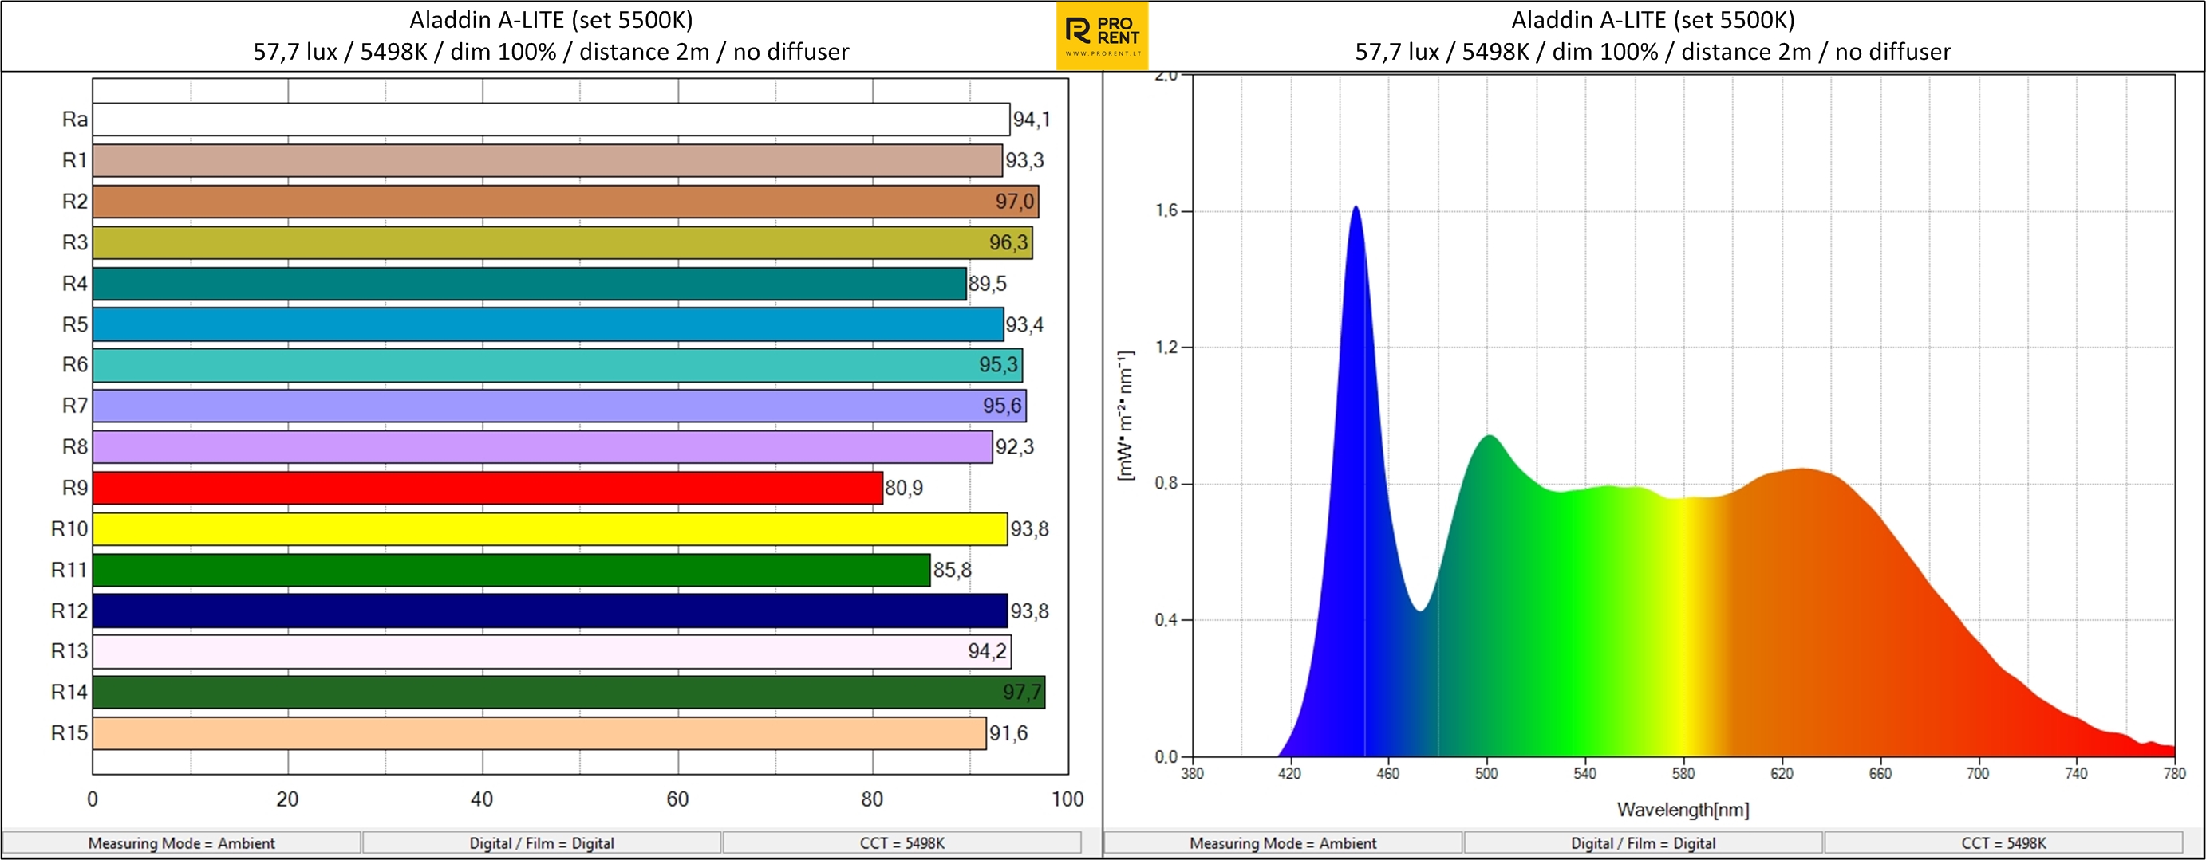Viewport: 2206px width, 860px height.
Task: Click the yellow R10 bar
Action: (x=550, y=529)
